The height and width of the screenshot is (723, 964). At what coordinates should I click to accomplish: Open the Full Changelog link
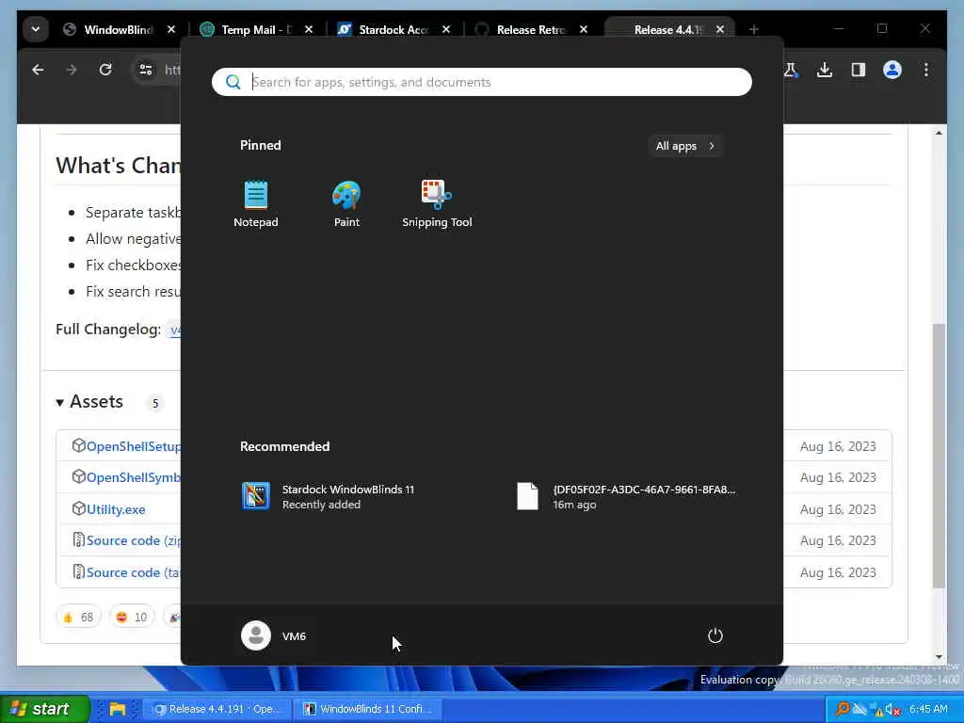[175, 330]
